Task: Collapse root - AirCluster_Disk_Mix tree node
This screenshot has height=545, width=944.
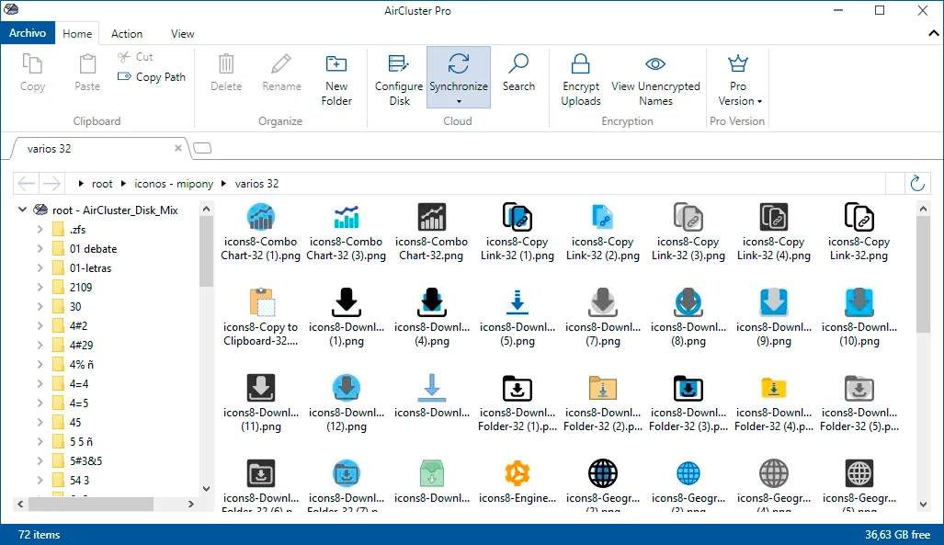Action: click(x=22, y=210)
